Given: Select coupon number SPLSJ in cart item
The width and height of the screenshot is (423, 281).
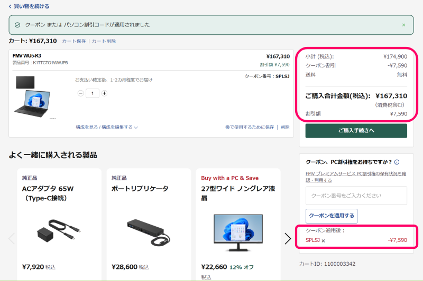Looking at the screenshot, I should click(282, 76).
